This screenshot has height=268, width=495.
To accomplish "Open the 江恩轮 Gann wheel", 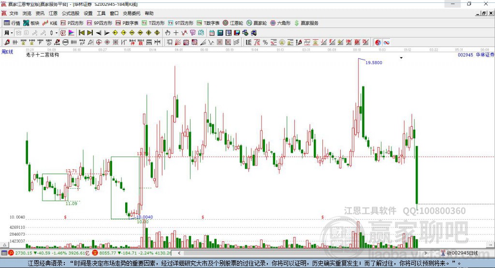I will pos(233,23).
